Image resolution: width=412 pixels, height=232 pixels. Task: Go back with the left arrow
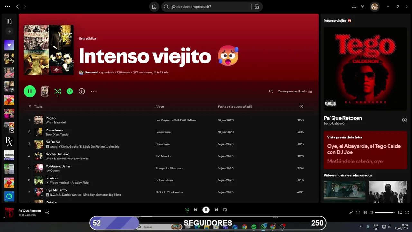tap(18, 6)
